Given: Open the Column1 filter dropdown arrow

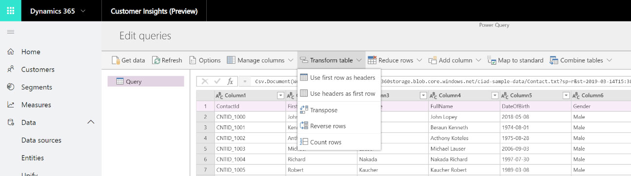Looking at the screenshot, I should [x=280, y=95].
